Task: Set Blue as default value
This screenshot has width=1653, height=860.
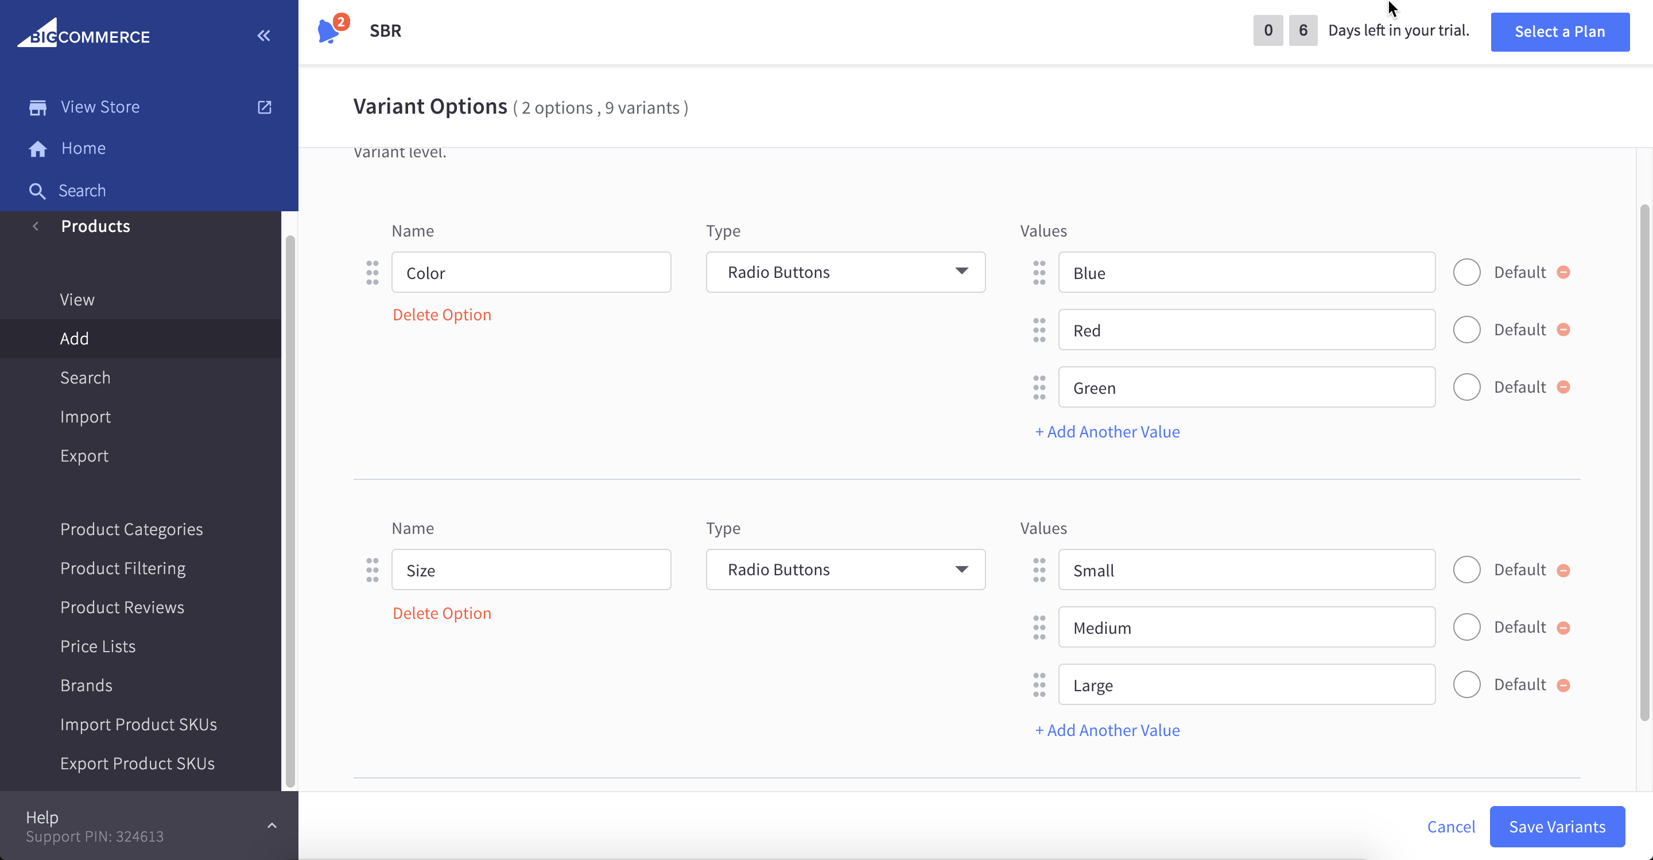Action: (x=1467, y=272)
